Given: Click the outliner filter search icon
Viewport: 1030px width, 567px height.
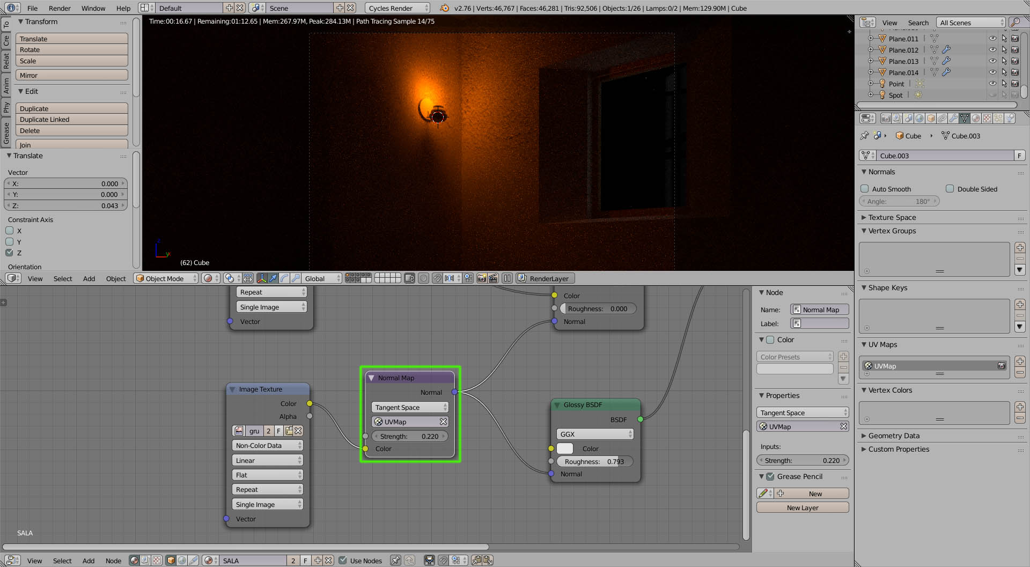Looking at the screenshot, I should (1014, 23).
